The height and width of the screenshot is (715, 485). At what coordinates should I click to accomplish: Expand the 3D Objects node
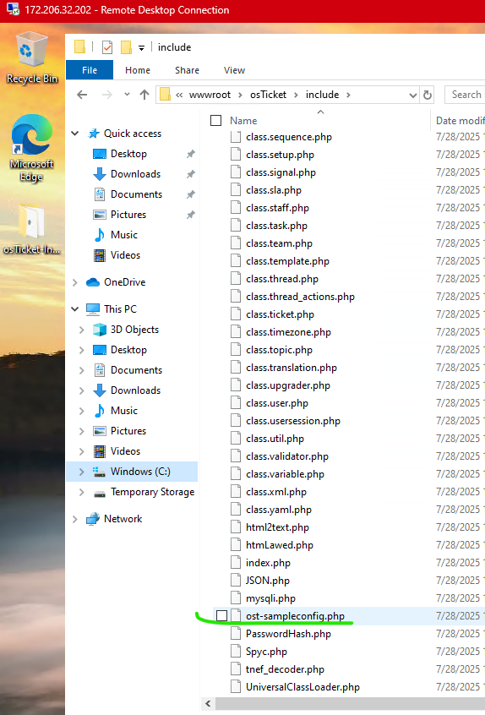pyautogui.click(x=82, y=330)
